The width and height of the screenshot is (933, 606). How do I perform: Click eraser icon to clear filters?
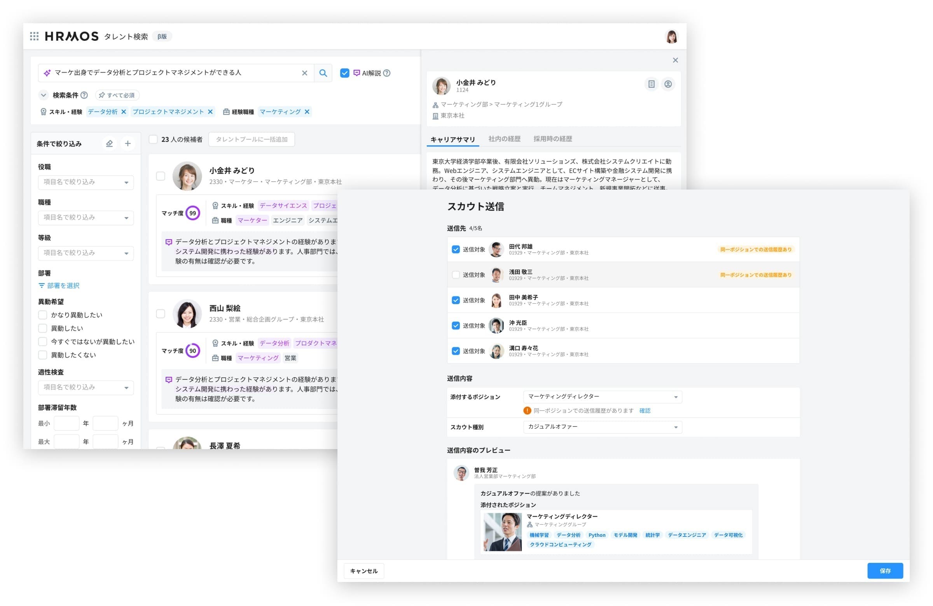[x=109, y=143]
